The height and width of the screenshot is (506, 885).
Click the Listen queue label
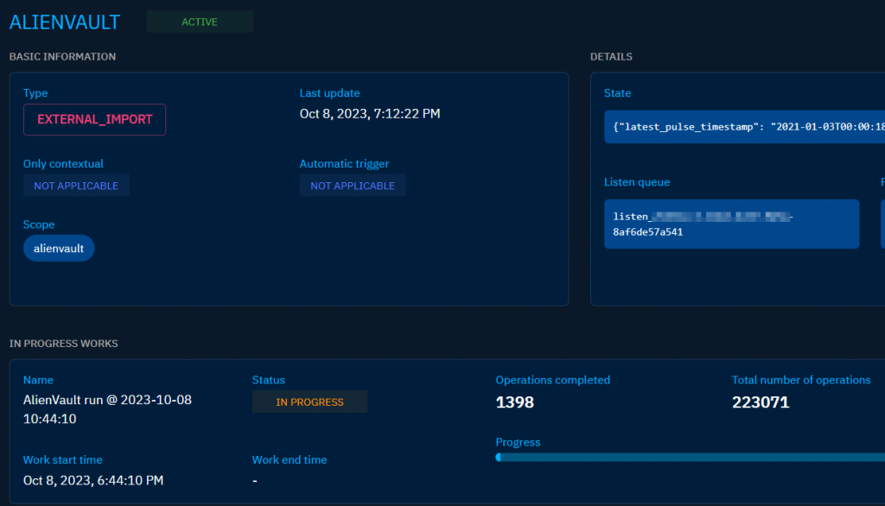point(637,182)
